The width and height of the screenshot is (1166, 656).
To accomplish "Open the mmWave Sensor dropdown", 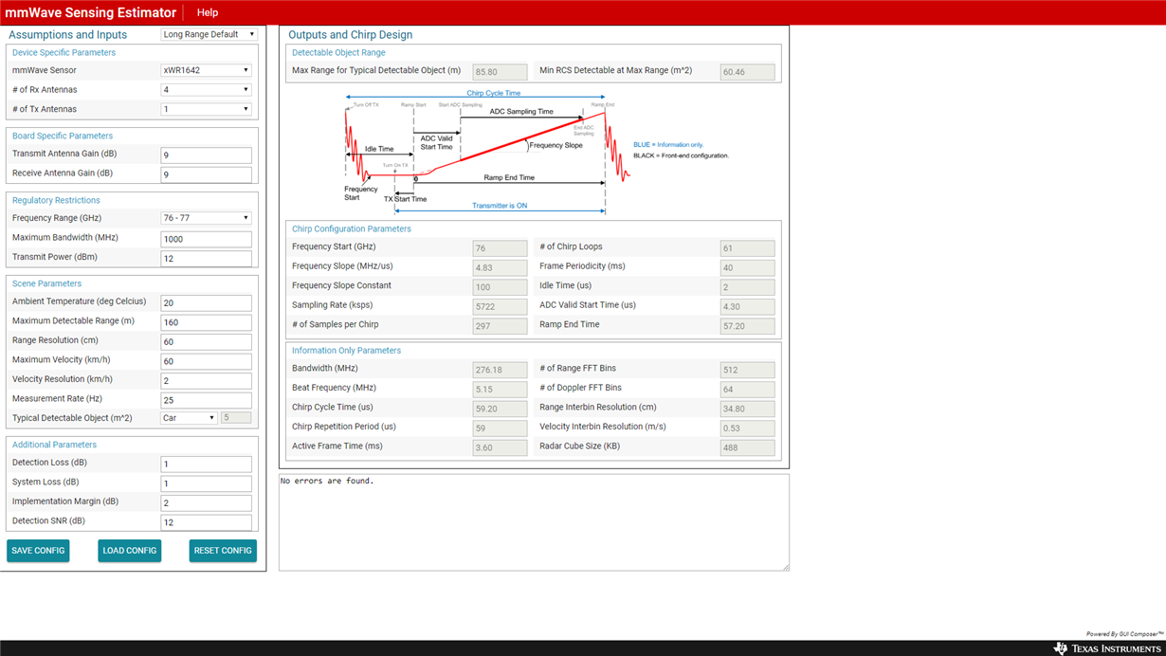I will (x=206, y=70).
